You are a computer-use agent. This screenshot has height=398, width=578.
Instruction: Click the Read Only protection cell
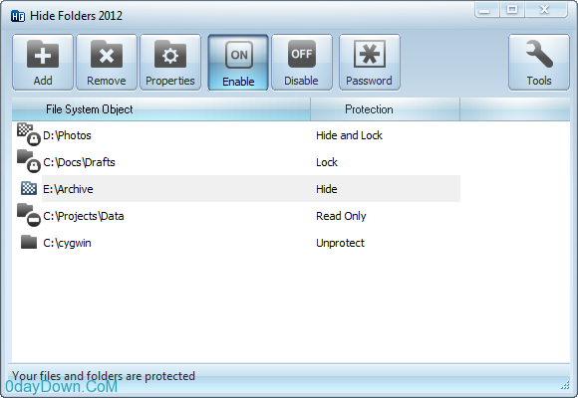pyautogui.click(x=341, y=216)
